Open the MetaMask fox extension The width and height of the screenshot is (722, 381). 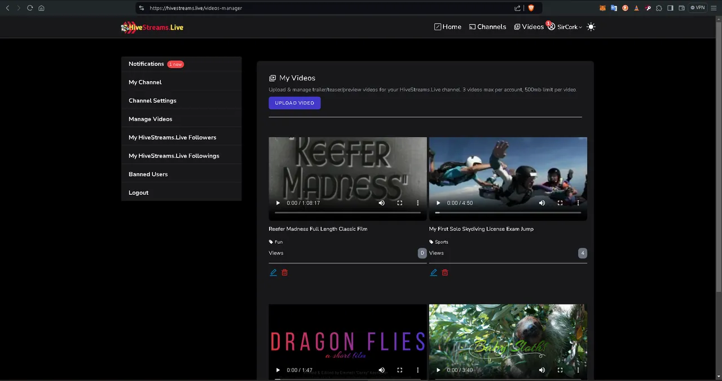[602, 8]
